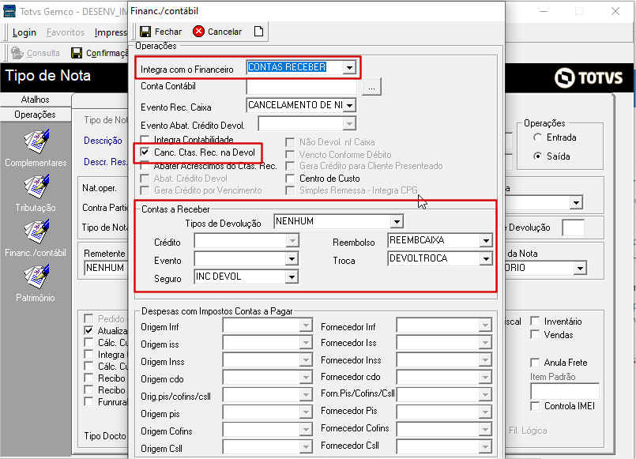Close the Totvs Gemco window
This screenshot has width=636, height=459.
click(x=615, y=11)
